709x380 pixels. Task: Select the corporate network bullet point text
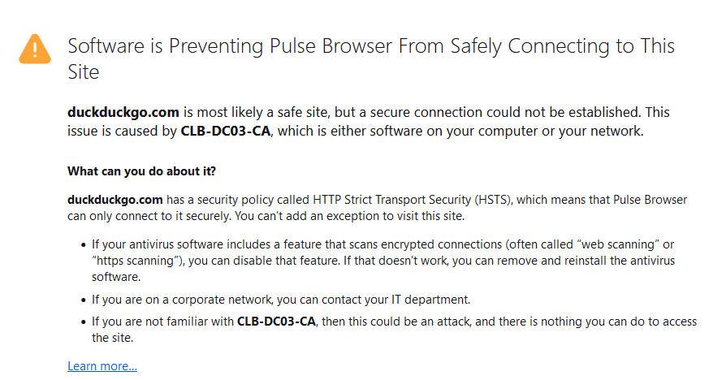tap(281, 300)
